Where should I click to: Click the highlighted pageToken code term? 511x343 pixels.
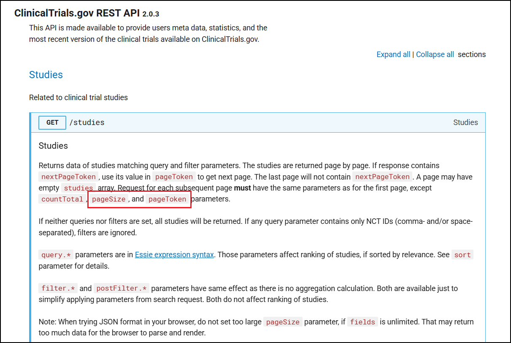point(168,199)
